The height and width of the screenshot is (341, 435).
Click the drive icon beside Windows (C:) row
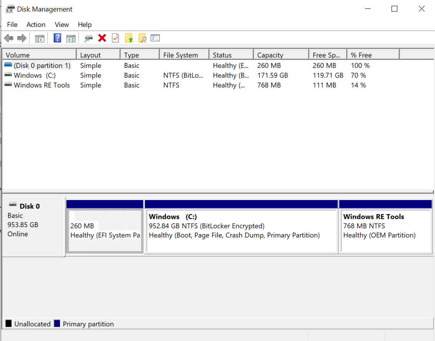tap(8, 75)
